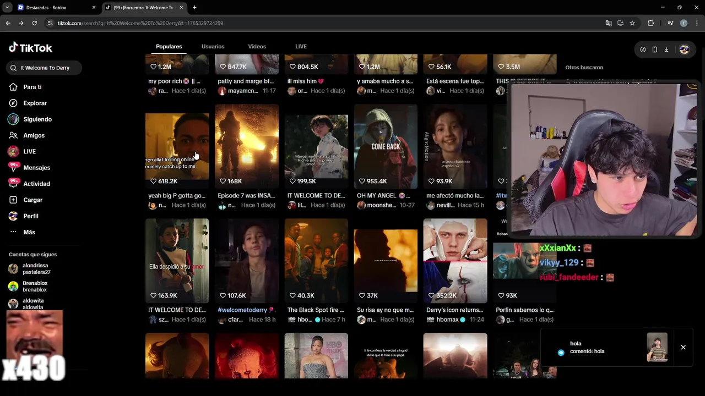705x396 pixels.
Task: Open the video thumbnail with 618.2K likes
Action: pyautogui.click(x=177, y=146)
